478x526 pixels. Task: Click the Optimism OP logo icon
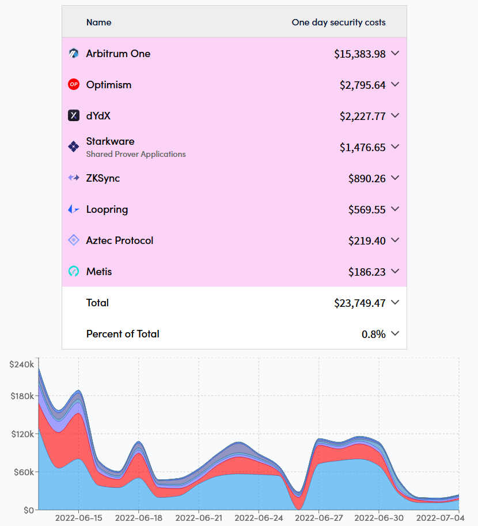pos(74,84)
